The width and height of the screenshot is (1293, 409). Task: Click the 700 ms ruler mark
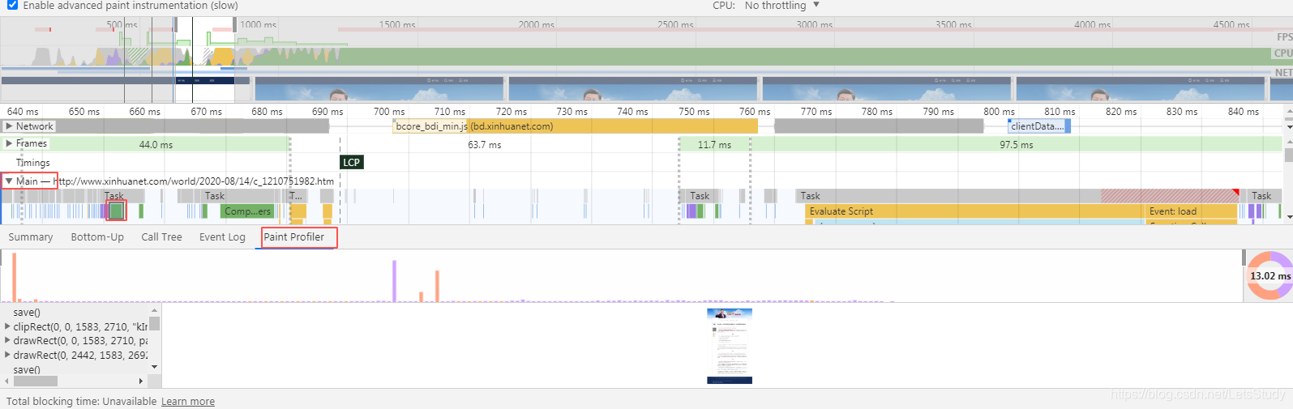[x=389, y=112]
